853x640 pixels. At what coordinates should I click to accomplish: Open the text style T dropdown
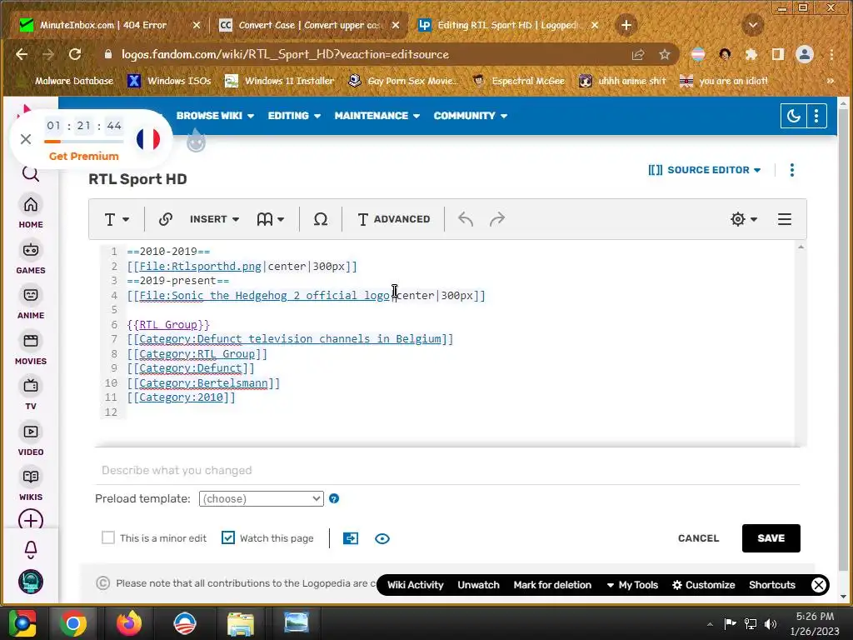pyautogui.click(x=117, y=219)
